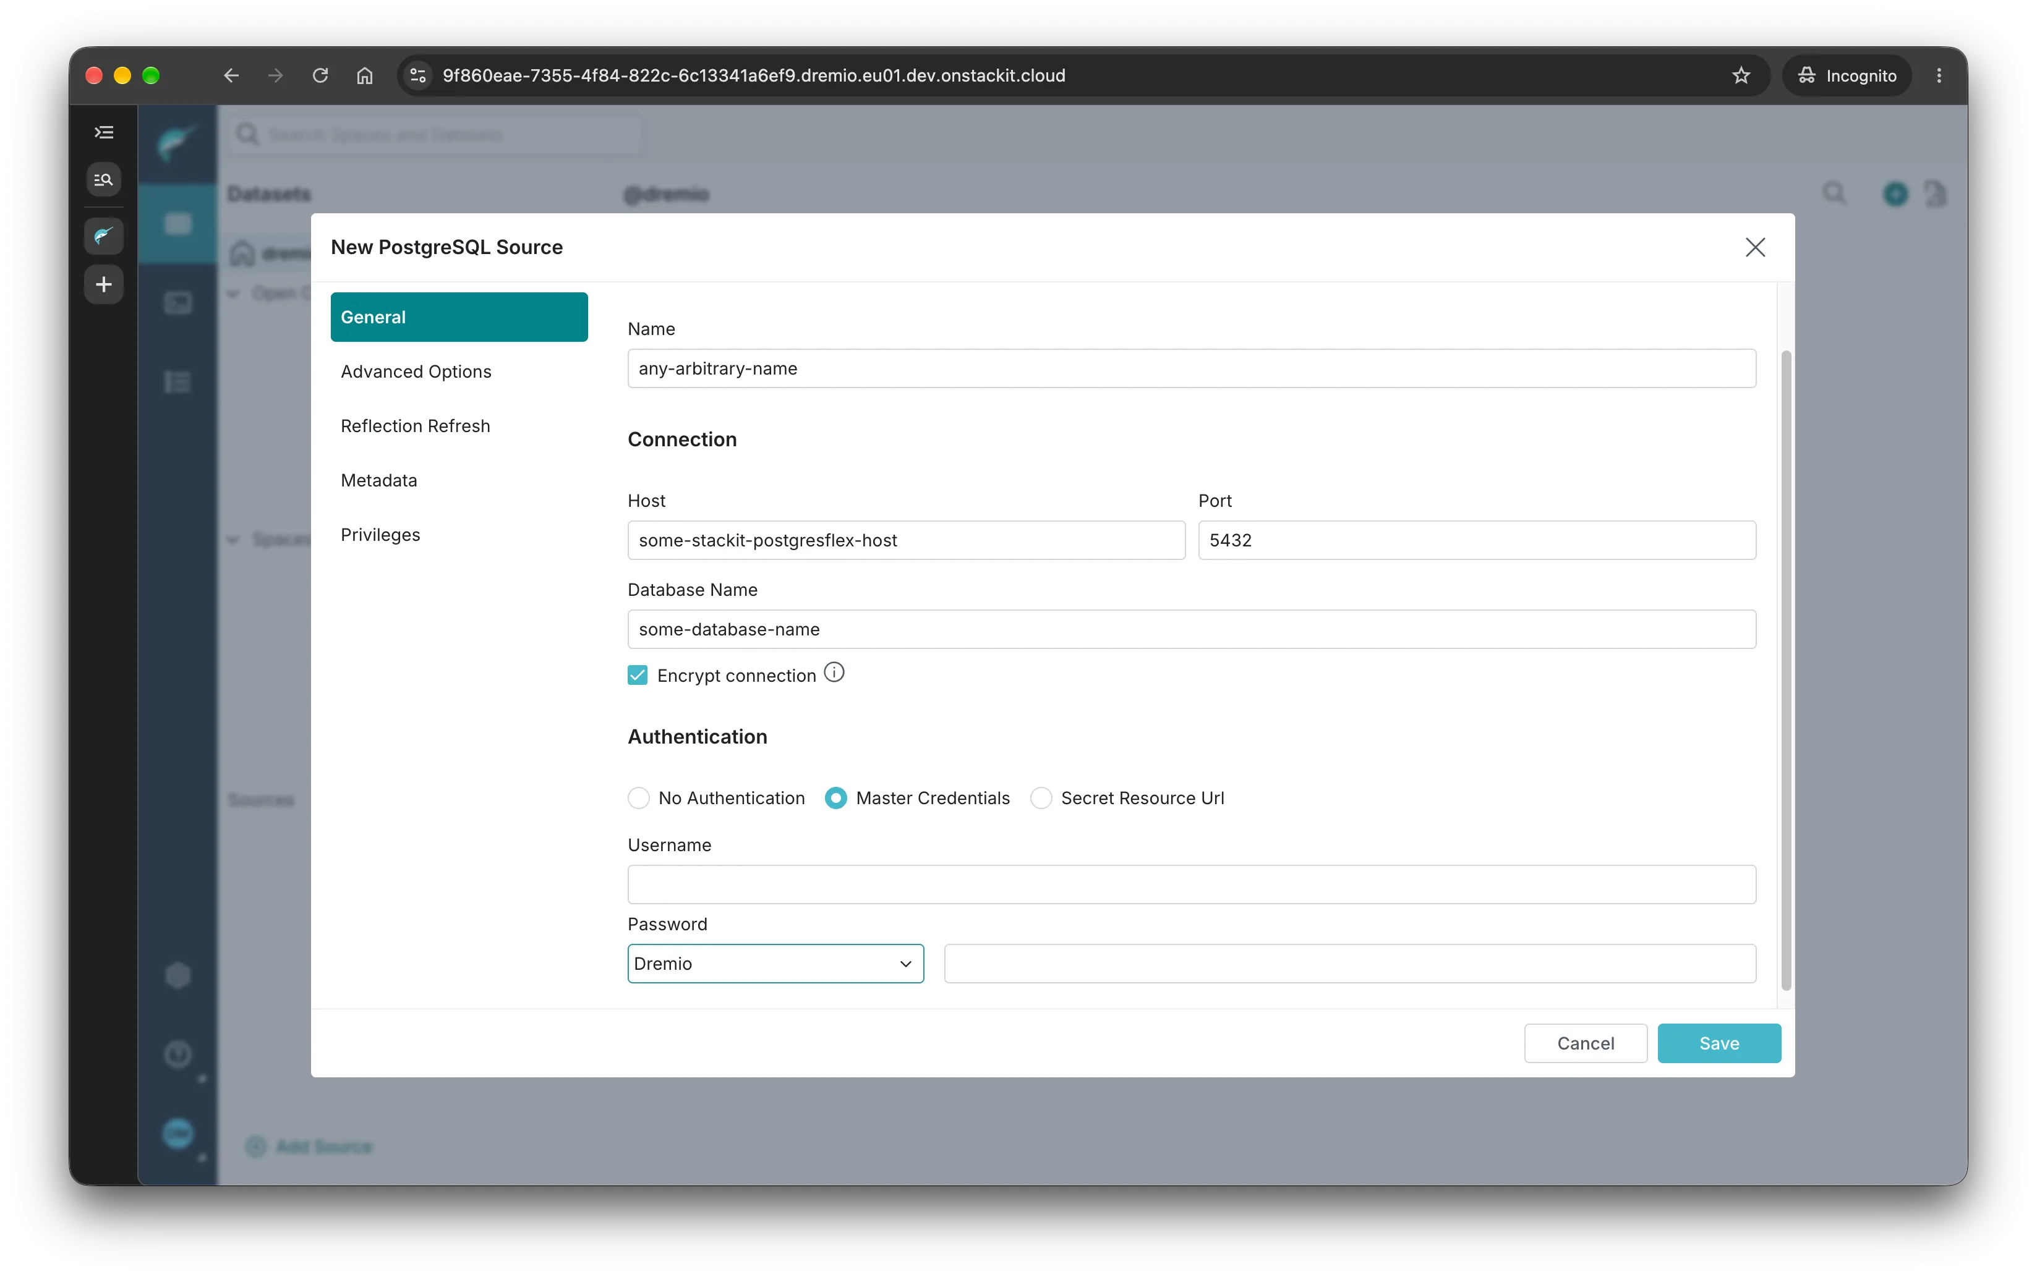Click the Database Name field

(1191, 629)
